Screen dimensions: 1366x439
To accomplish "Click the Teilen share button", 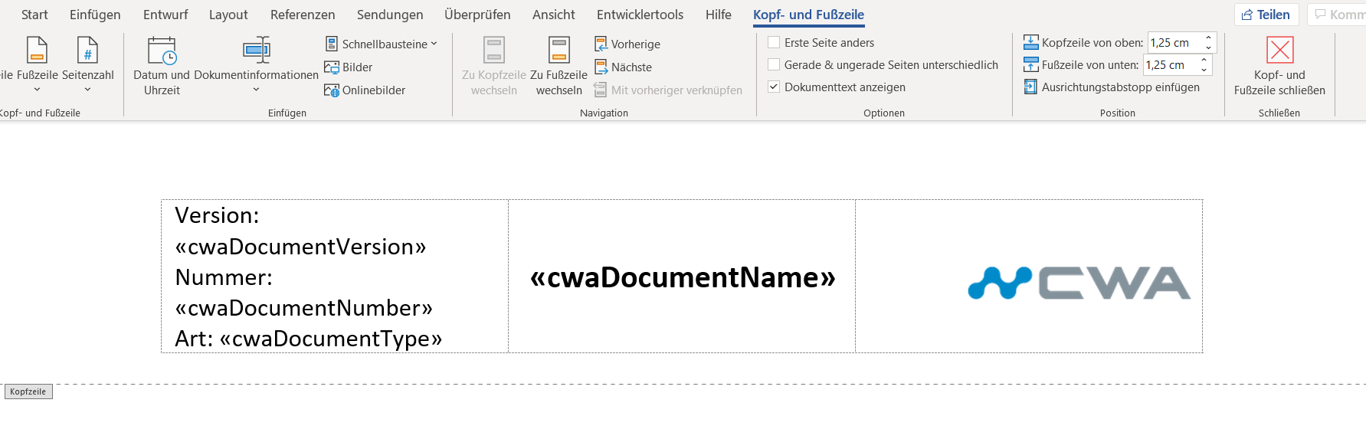I will click(1266, 15).
